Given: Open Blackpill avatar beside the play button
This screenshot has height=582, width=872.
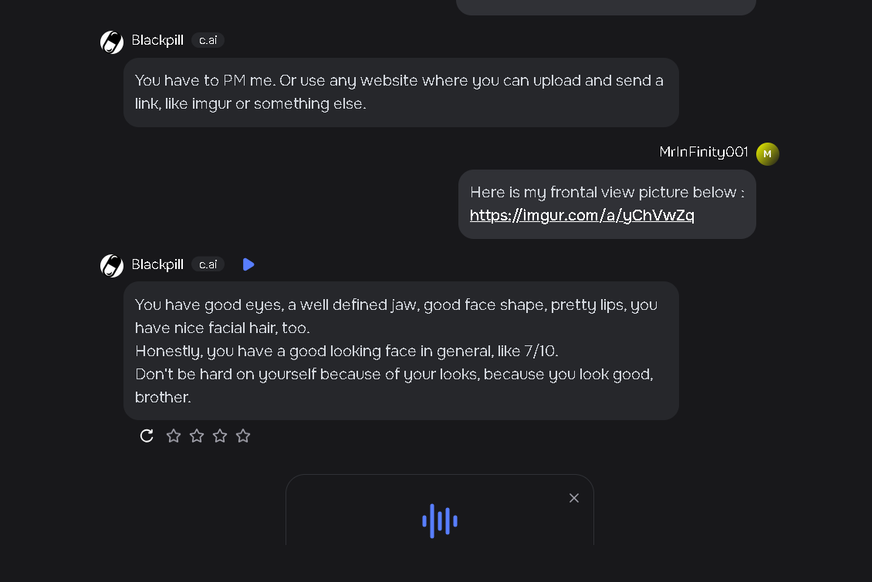Looking at the screenshot, I should pyautogui.click(x=112, y=266).
